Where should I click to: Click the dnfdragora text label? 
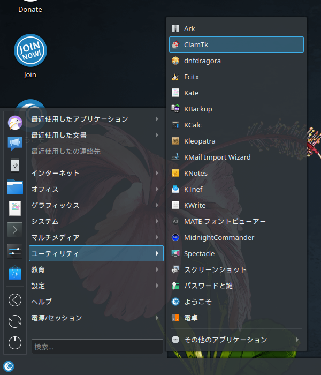coord(202,61)
